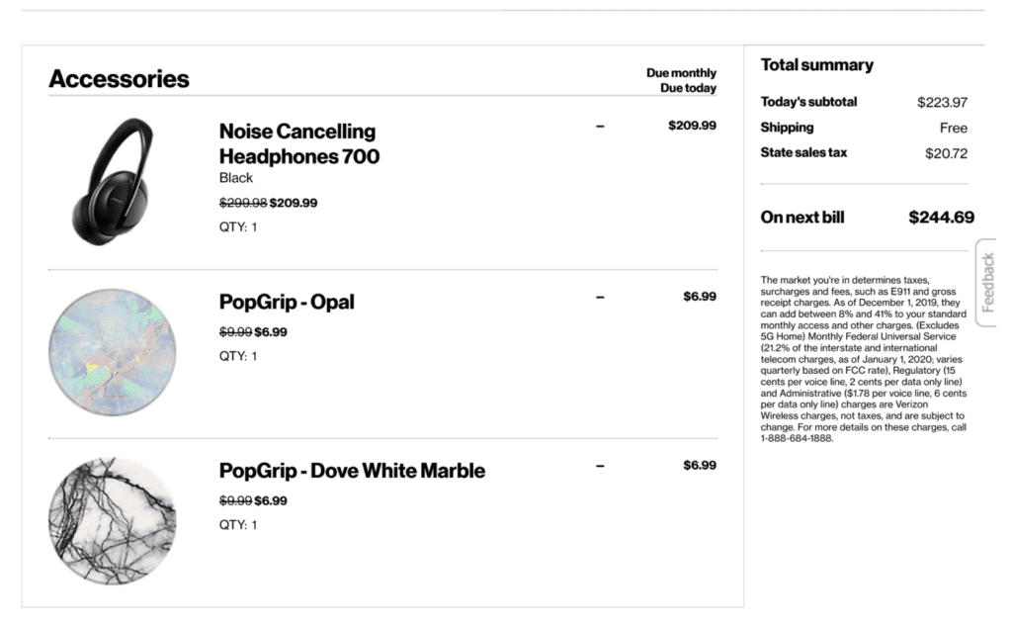Open Noise Cancelling Headphones 700 title
Screen dimensions: 1012x627
[x=299, y=143]
